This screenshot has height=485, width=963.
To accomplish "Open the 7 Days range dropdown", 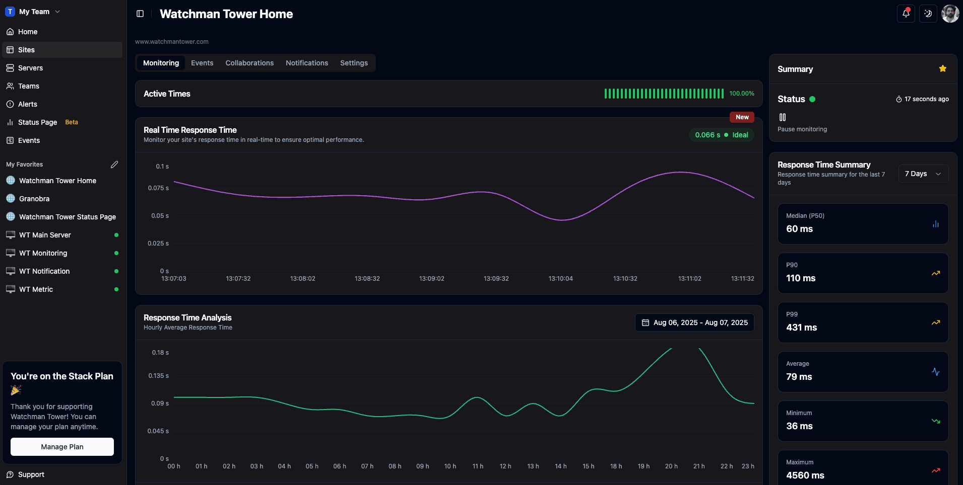I will point(923,174).
